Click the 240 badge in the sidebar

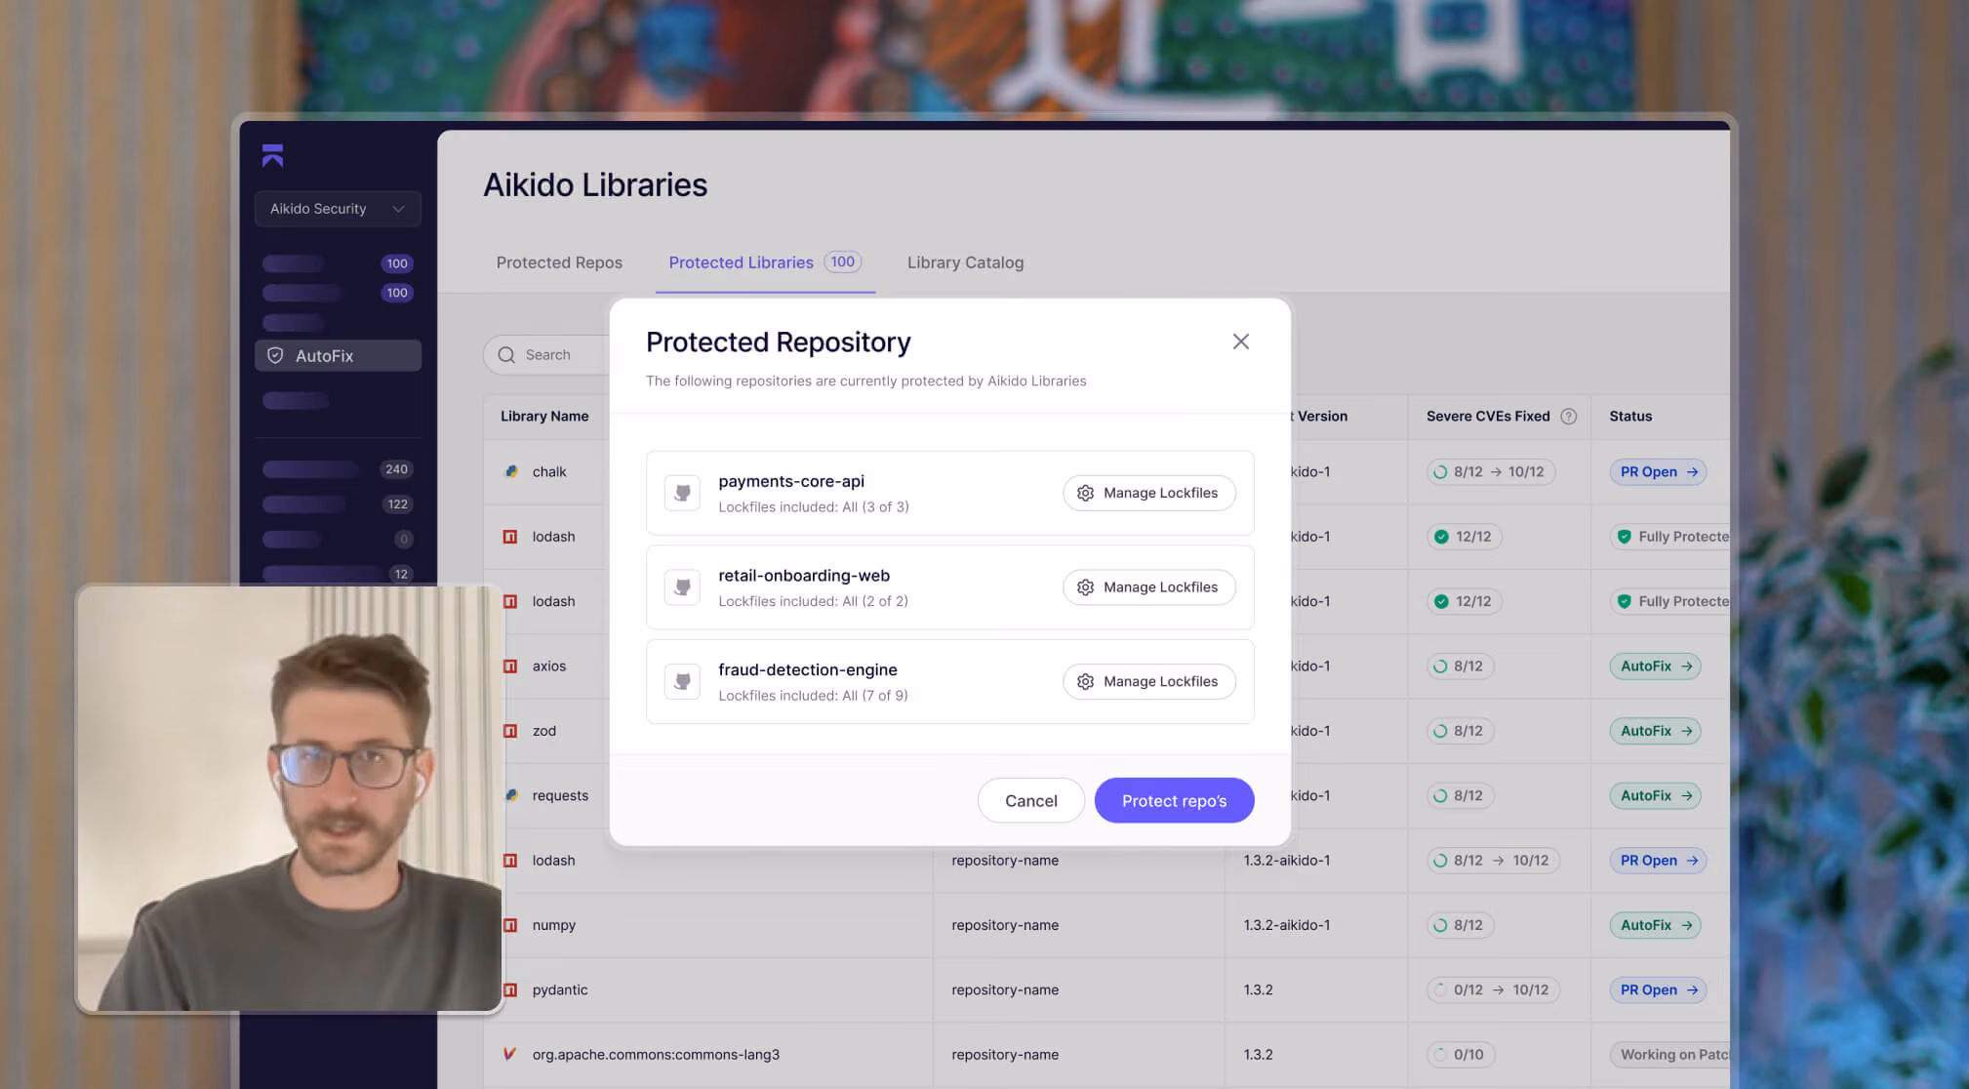(396, 469)
